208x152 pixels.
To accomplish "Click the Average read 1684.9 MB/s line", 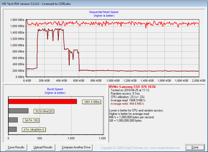I will click(128, 100).
